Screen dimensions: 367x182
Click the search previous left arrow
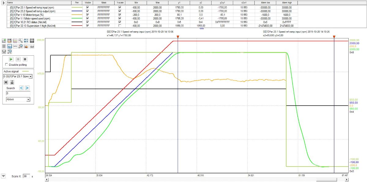(21, 88)
